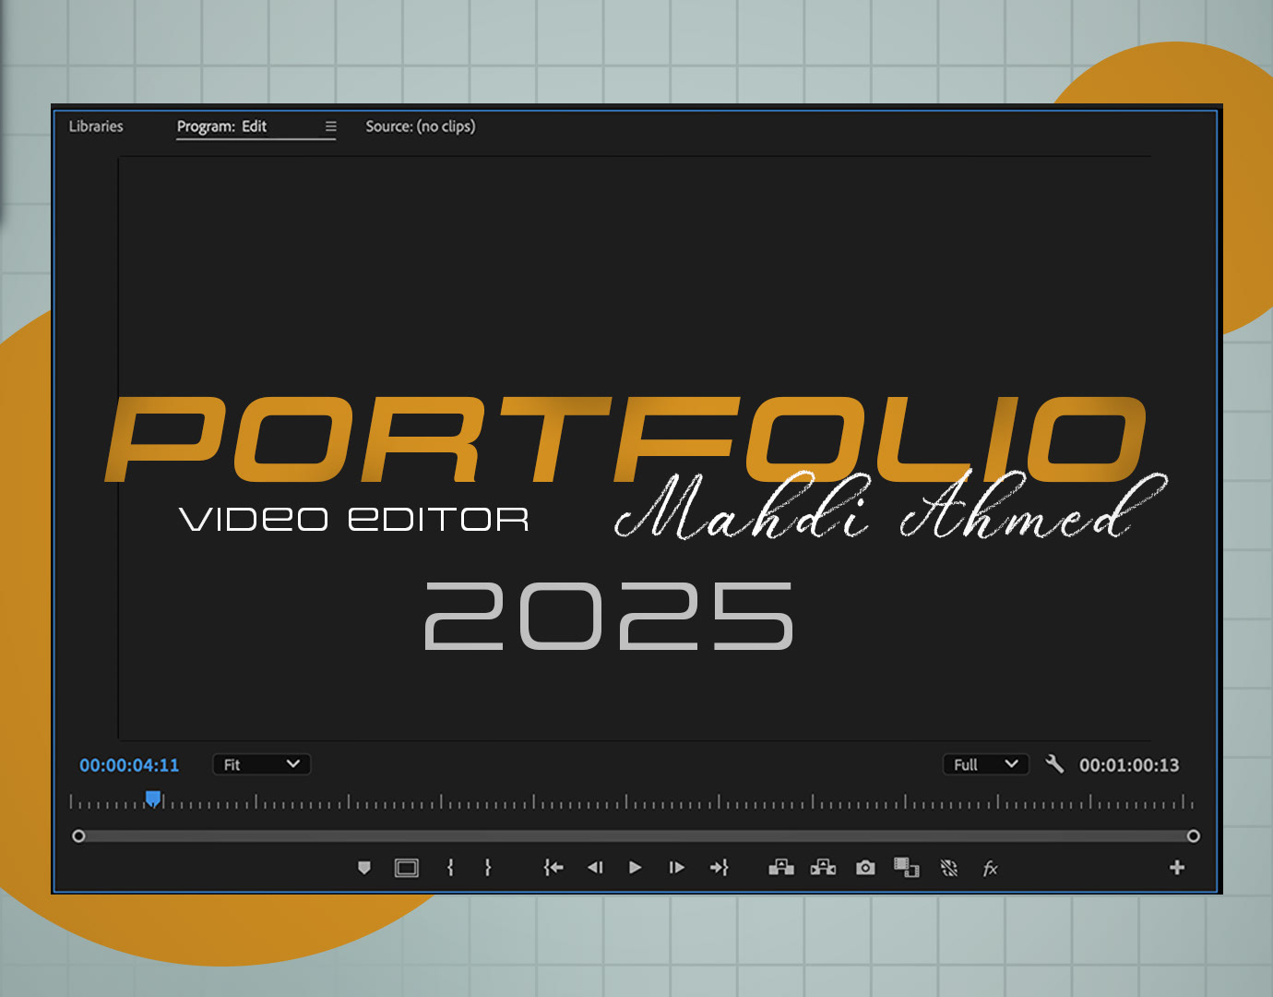This screenshot has width=1273, height=997.
Task: Toggle the proxies icon
Action: [x=949, y=868]
